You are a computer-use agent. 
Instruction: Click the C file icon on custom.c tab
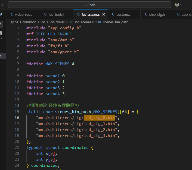coord(113,14)
